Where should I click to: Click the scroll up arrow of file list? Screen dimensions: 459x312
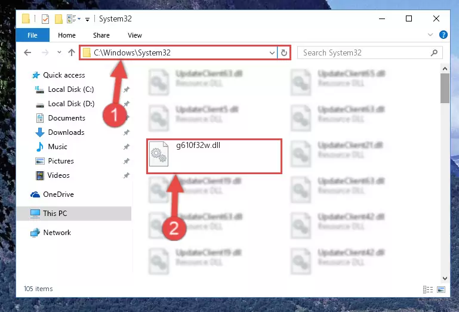(x=445, y=69)
